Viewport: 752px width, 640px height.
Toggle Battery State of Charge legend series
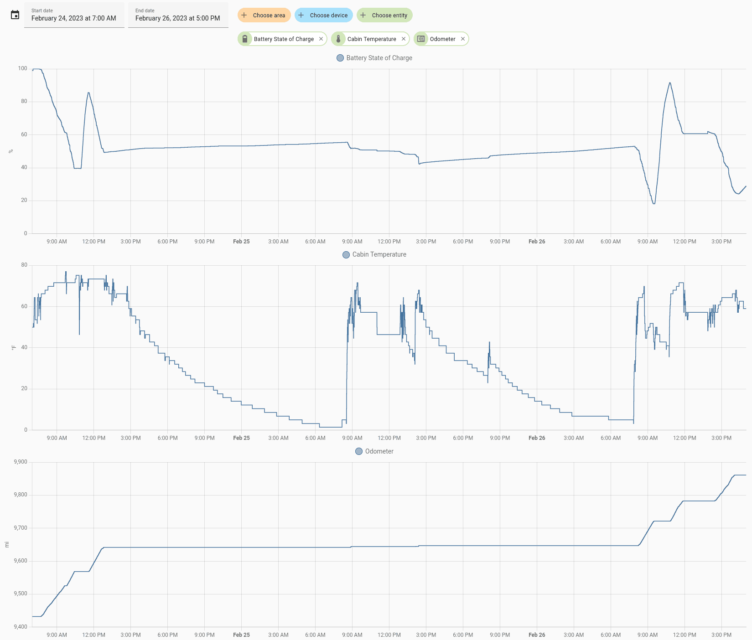click(374, 58)
